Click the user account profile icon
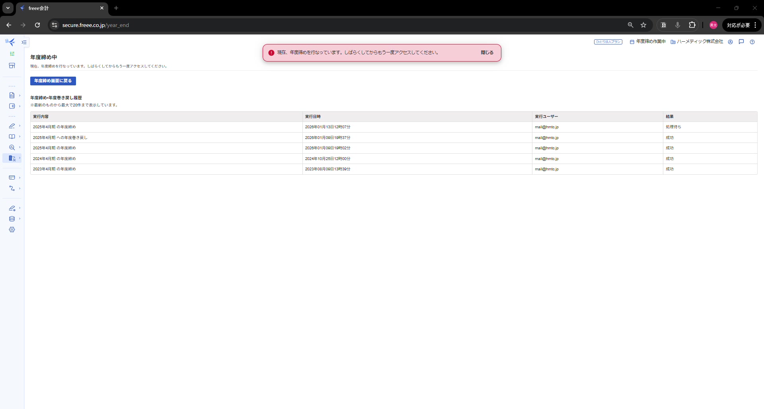 730,42
